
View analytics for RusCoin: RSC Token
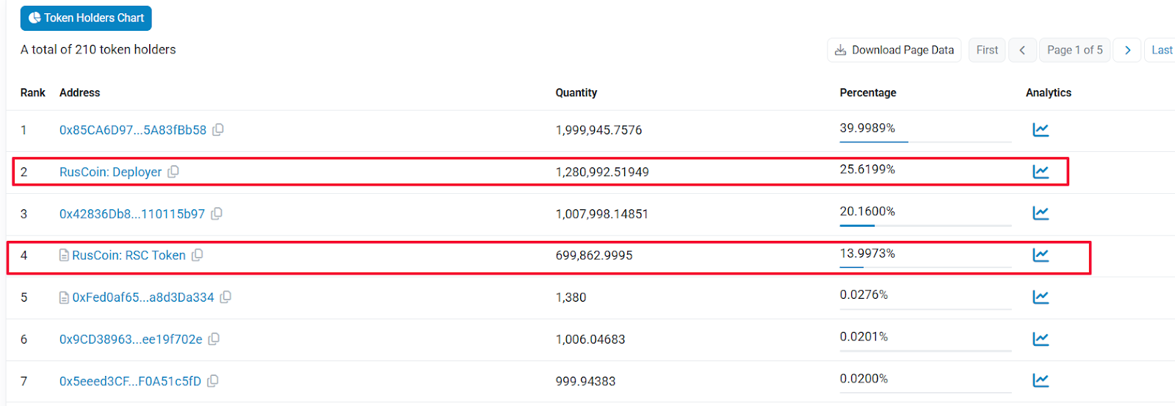[1041, 255]
